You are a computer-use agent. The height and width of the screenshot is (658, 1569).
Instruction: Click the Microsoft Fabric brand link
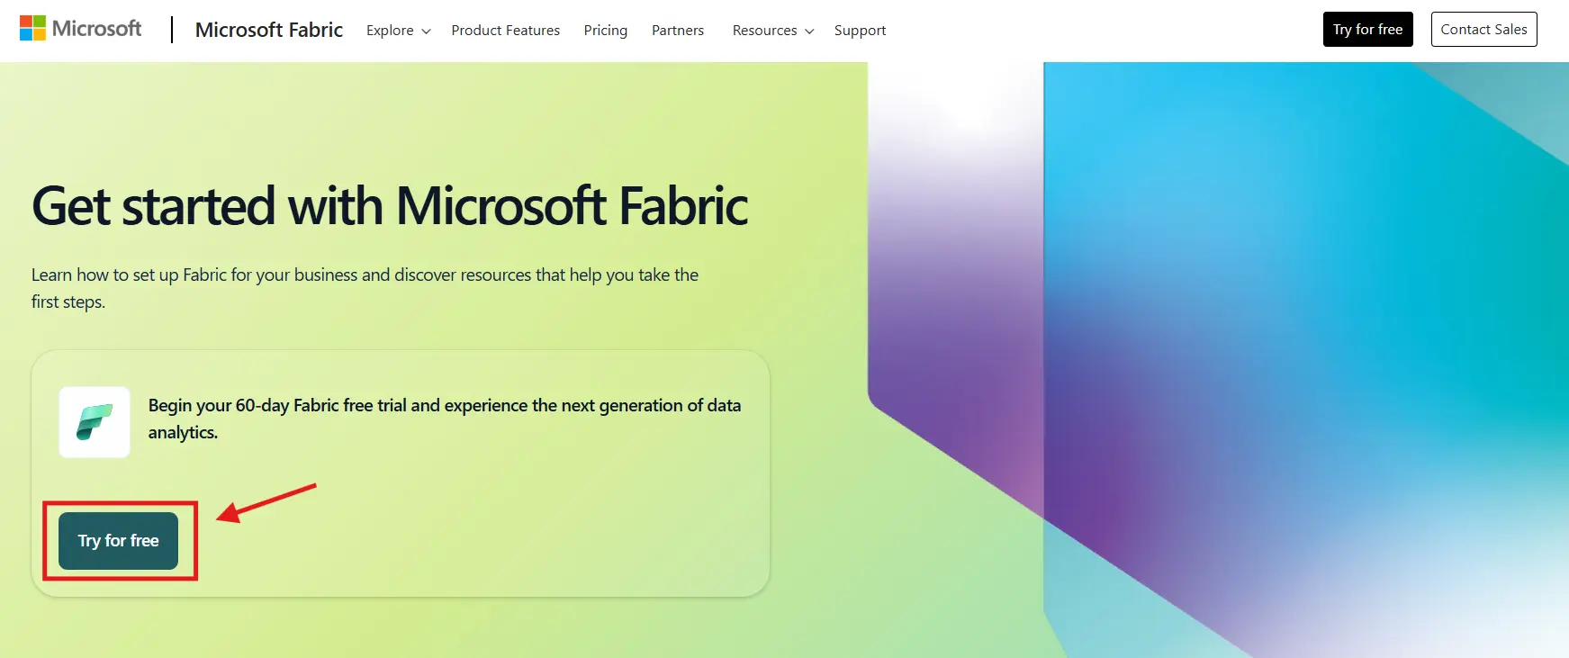(x=268, y=30)
